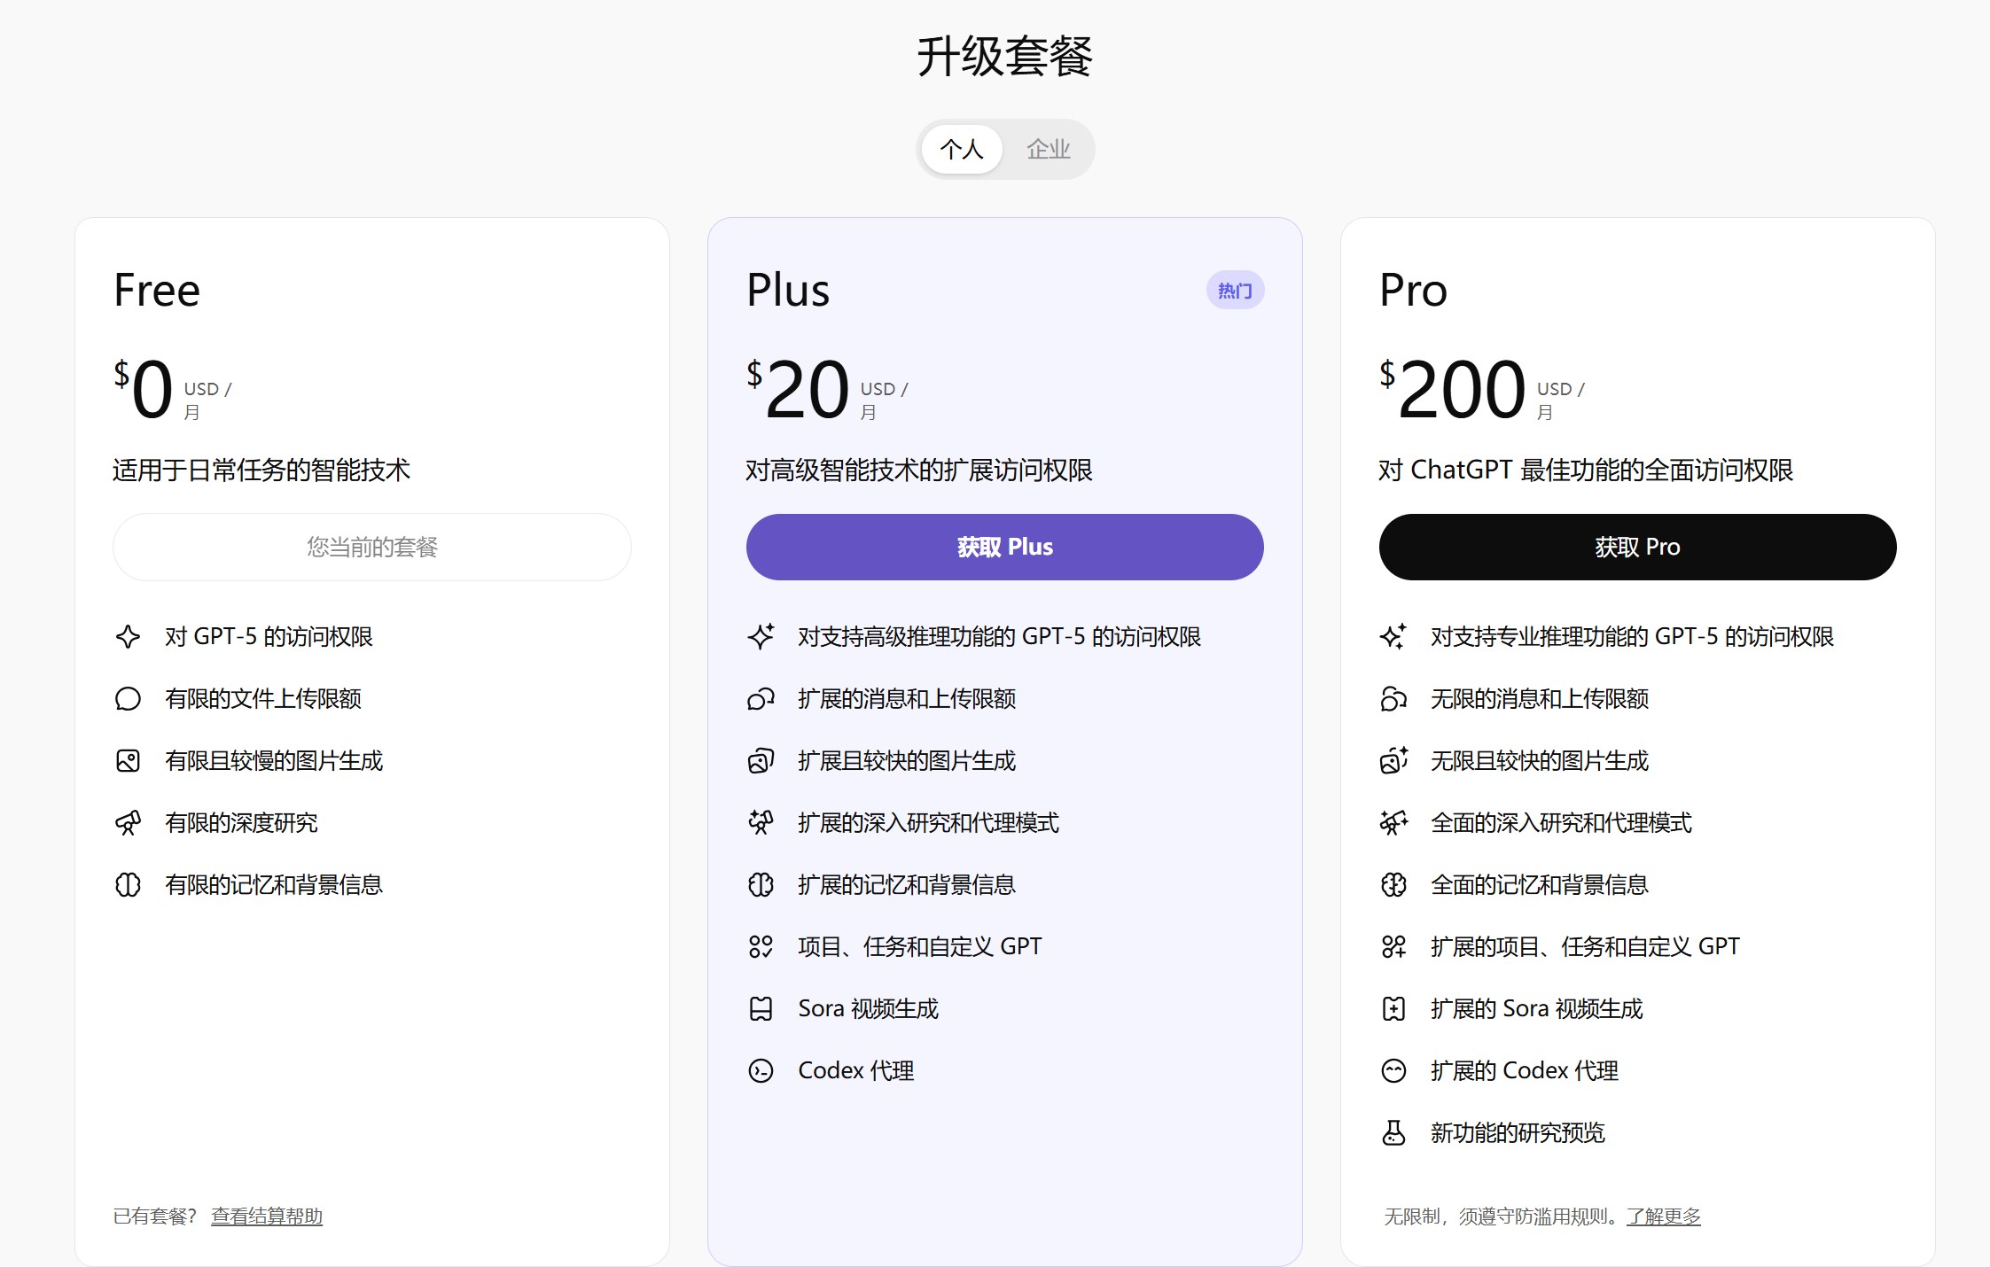1990x1267 pixels.
Task: Click the text 扩展的深入研究和代理模式
Action: tap(928, 822)
